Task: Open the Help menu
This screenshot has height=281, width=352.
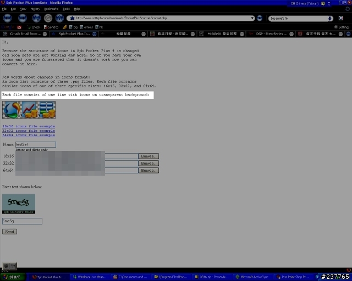Action: (77, 9)
